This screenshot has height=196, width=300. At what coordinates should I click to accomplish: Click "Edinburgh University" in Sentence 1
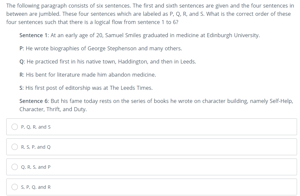click(x=232, y=35)
